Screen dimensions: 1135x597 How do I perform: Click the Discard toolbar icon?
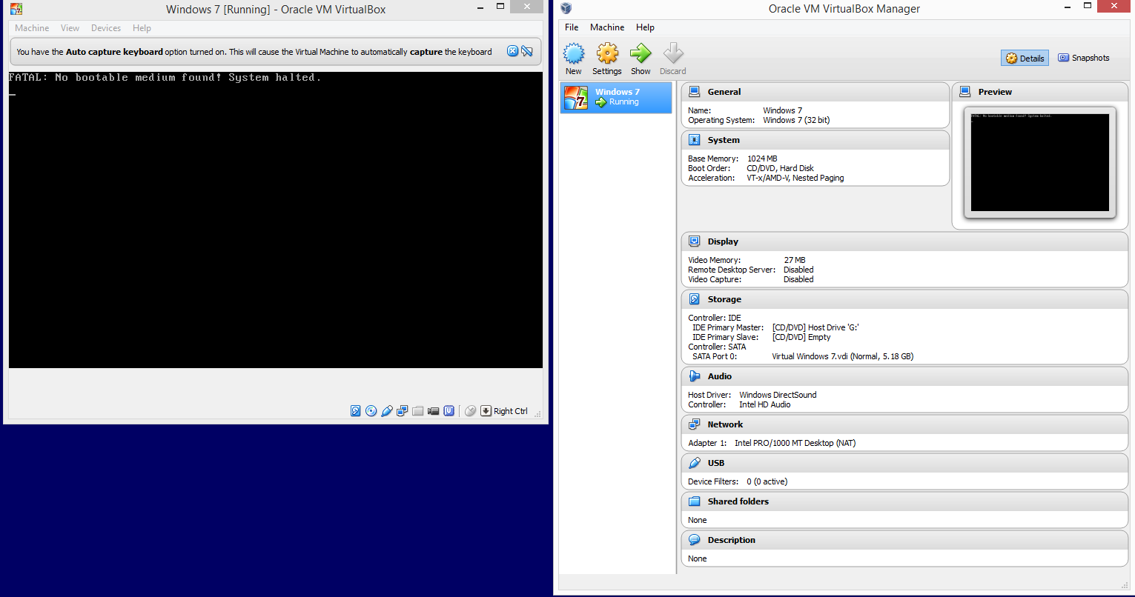pos(673,59)
